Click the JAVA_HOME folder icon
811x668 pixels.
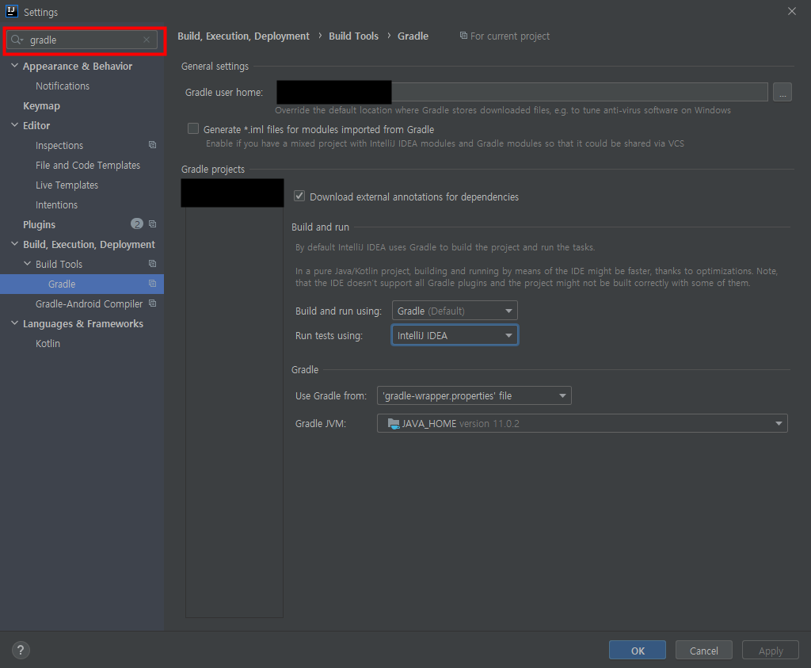tap(394, 424)
